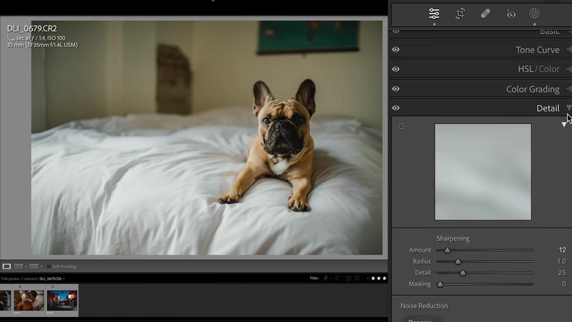Pick the detail zoom target crosshair

point(401,126)
